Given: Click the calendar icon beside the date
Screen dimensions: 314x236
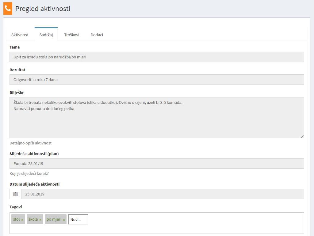Looking at the screenshot, I should pyautogui.click(x=15, y=194).
